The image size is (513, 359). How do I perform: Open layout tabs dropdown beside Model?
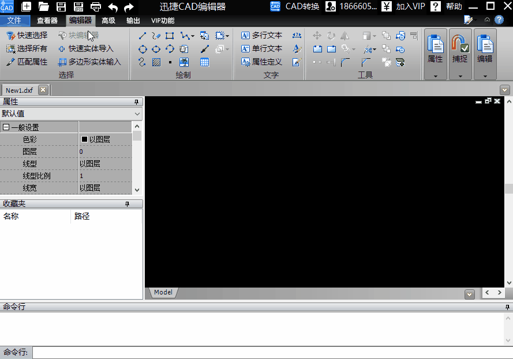[470, 294]
